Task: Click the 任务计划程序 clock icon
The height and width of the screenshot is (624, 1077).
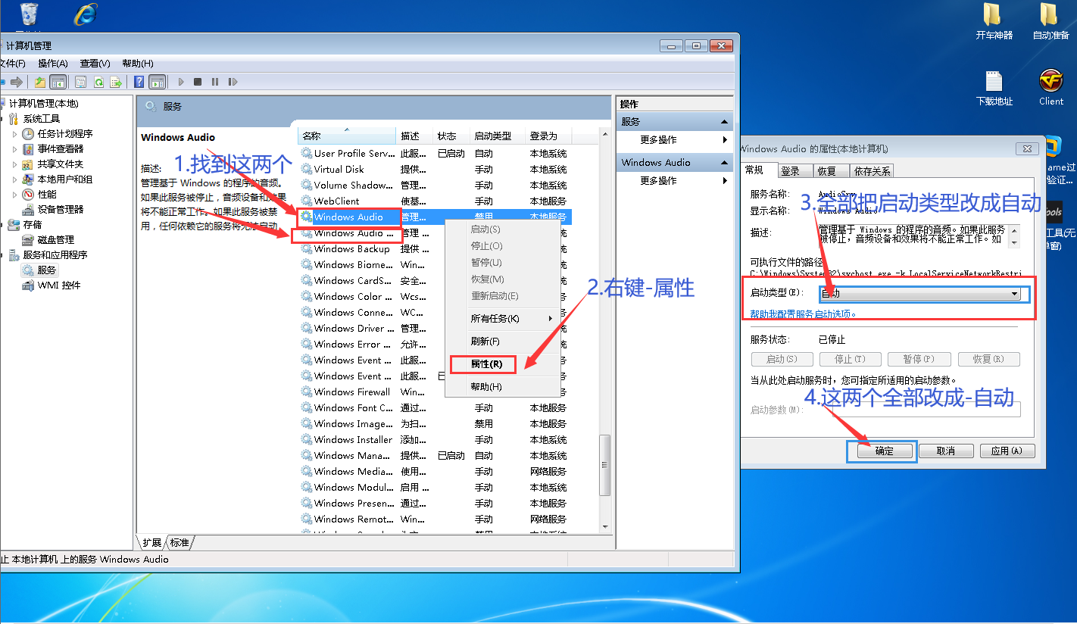Action: tap(28, 133)
